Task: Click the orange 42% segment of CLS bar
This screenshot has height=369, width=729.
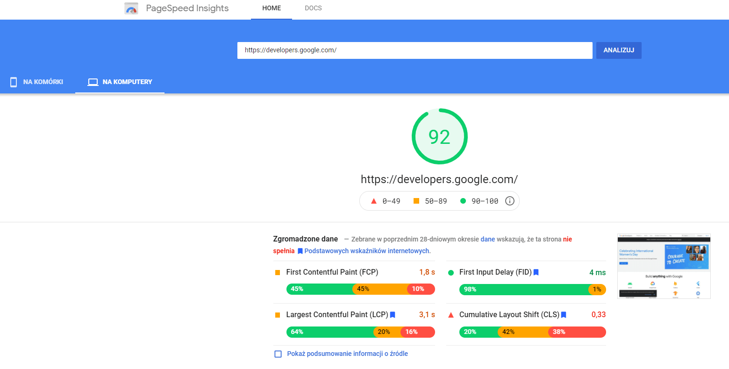Action: [523, 332]
